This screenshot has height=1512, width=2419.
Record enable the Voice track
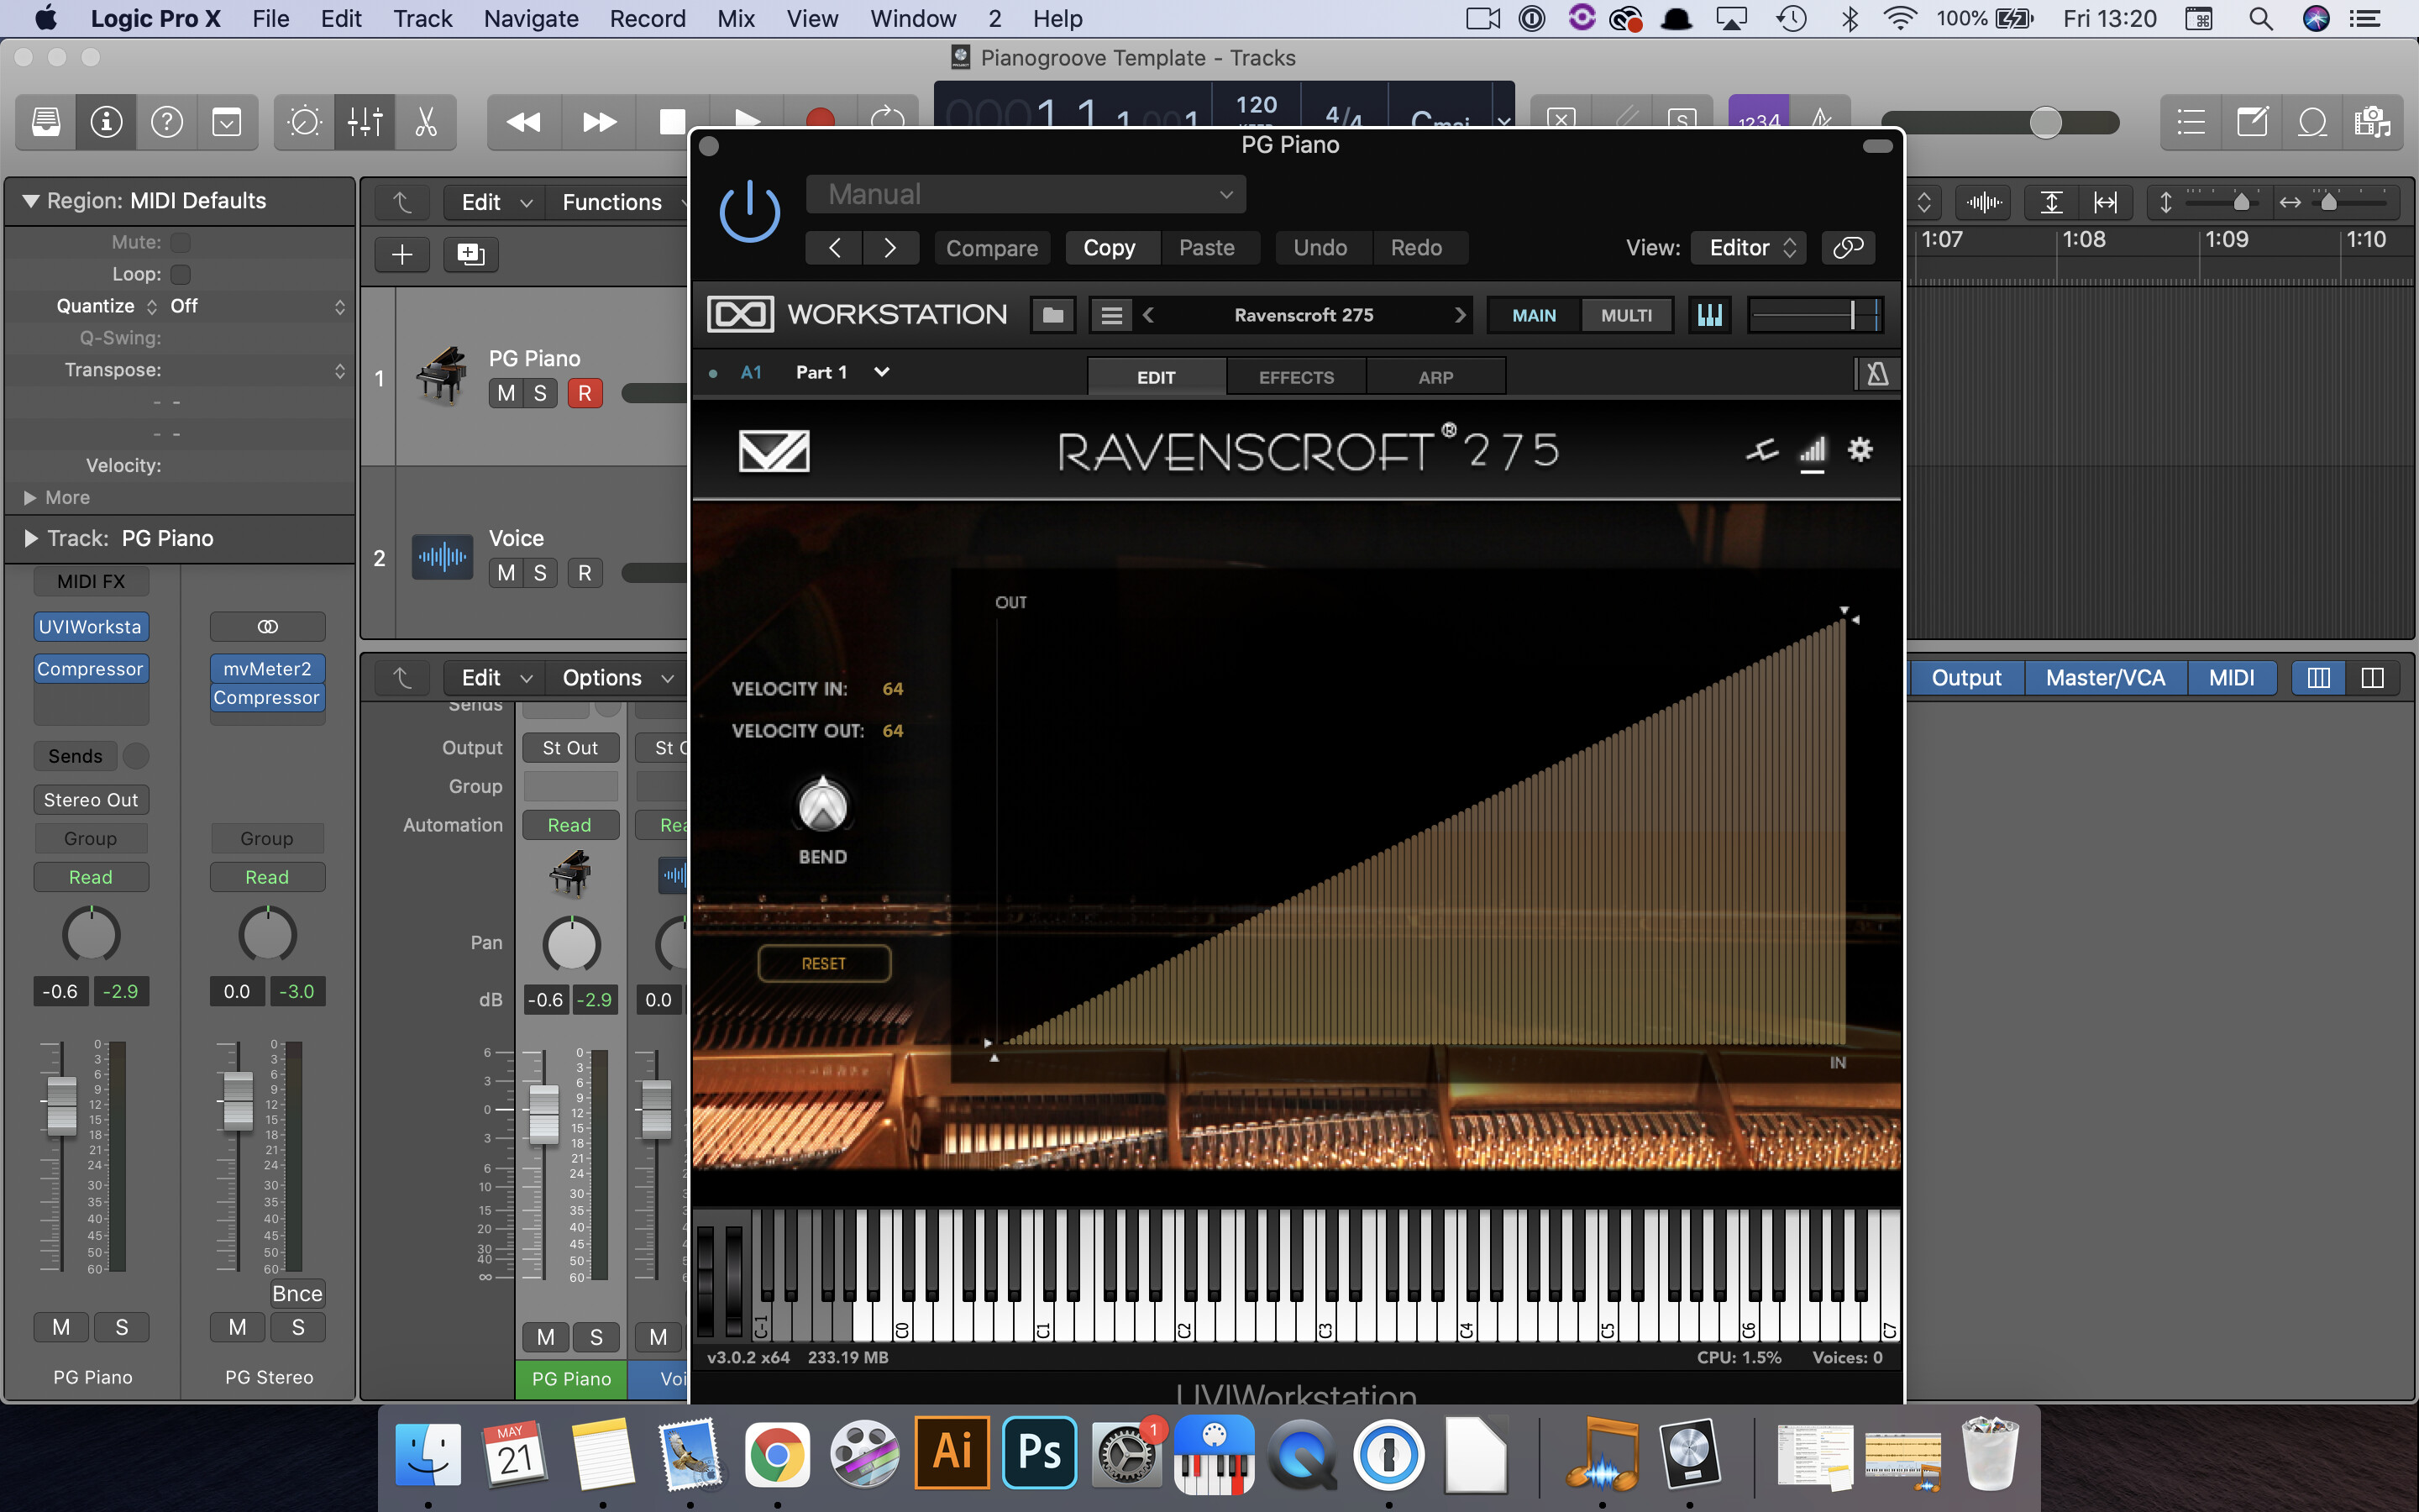click(585, 573)
